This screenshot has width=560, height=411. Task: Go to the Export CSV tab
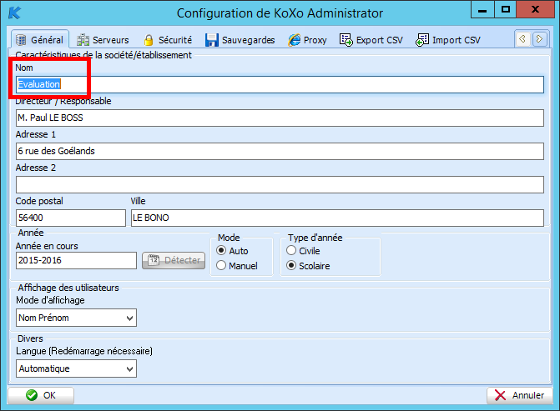pos(371,40)
